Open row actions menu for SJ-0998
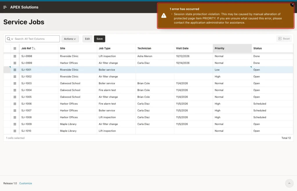The width and height of the screenshot is (297, 191). (15, 56)
